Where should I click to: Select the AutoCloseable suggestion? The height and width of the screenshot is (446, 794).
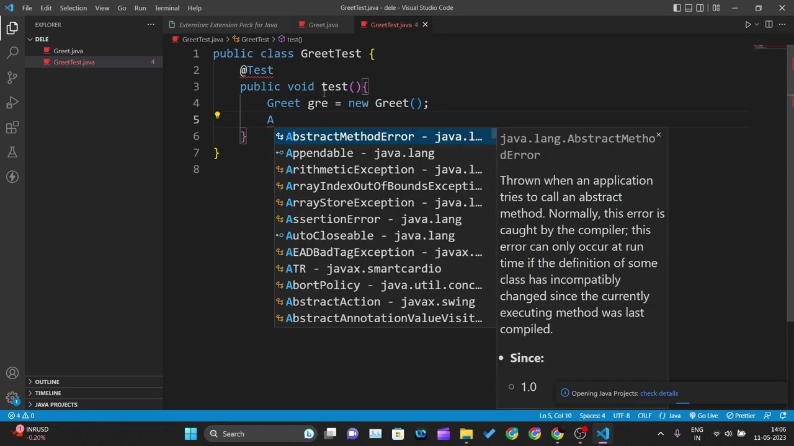[x=385, y=235]
